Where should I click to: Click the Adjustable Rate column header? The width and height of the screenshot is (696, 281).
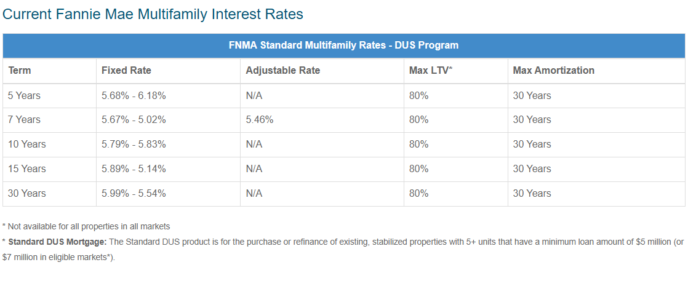pos(282,71)
